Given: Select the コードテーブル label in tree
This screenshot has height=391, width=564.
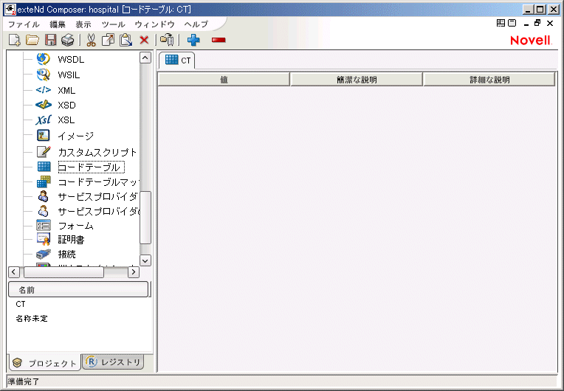Looking at the screenshot, I should [x=91, y=167].
